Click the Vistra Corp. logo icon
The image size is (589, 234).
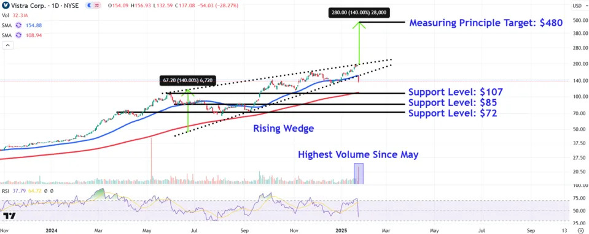(x=6, y=6)
